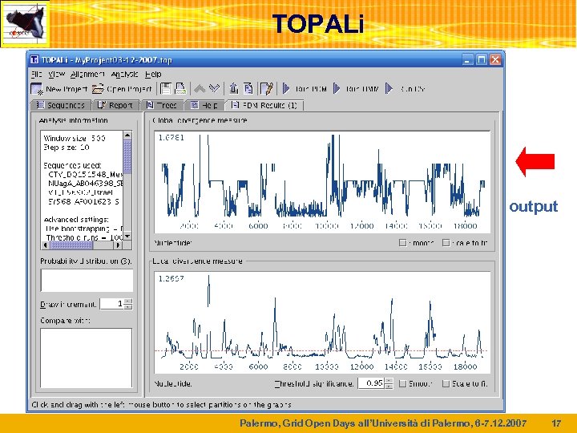This screenshot has width=577, height=433.
Task: Click analysis info scroll-right arrow
Action: (x=118, y=245)
